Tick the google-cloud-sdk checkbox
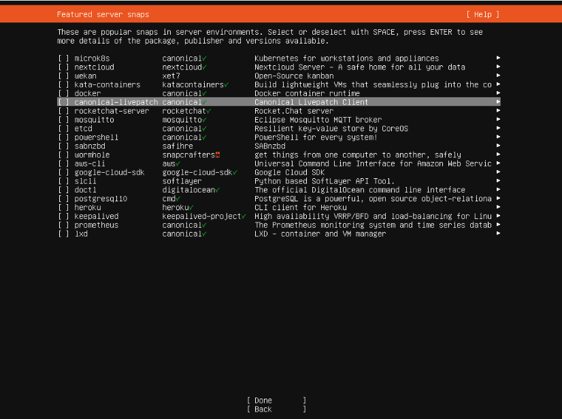This screenshot has width=562, height=419. (x=63, y=172)
